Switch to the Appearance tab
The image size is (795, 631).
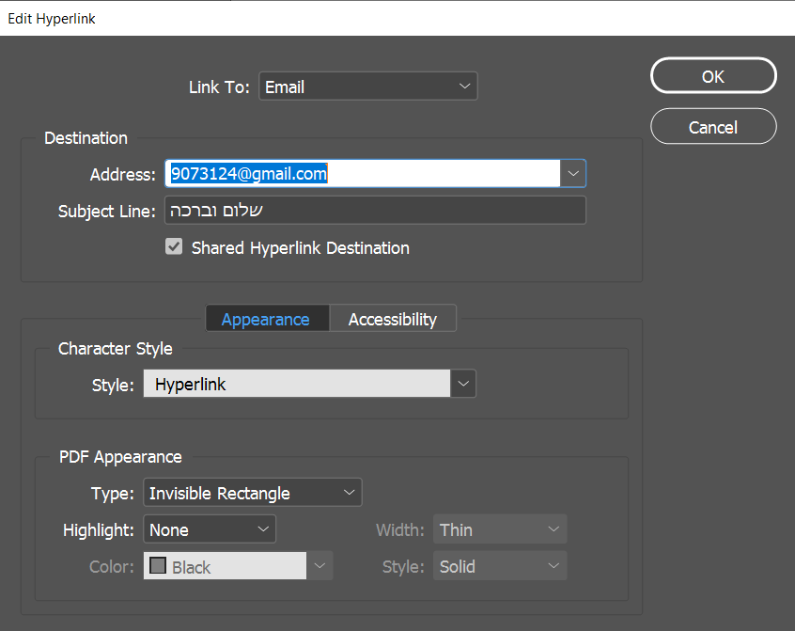266,319
